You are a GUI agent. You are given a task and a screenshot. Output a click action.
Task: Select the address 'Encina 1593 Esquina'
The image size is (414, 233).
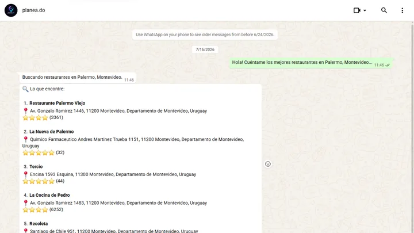click(52, 174)
